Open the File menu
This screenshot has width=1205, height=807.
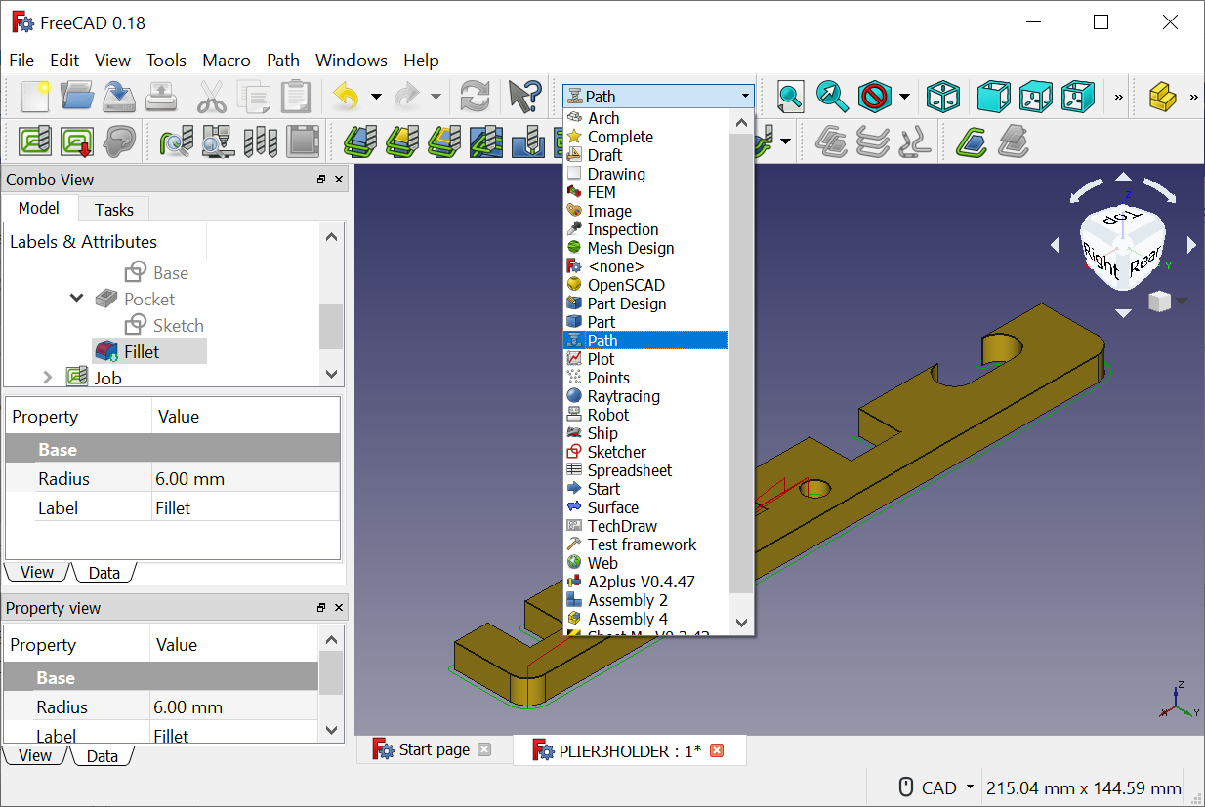coord(21,60)
